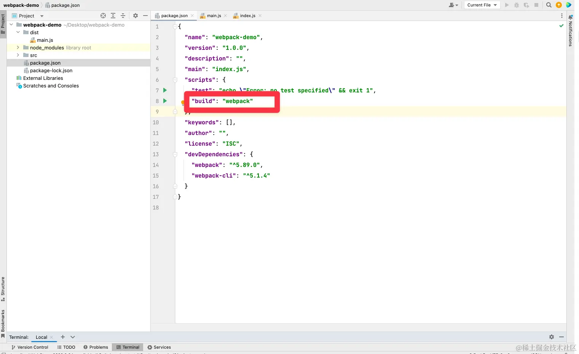Click the Debug bug icon

[x=517, y=5]
